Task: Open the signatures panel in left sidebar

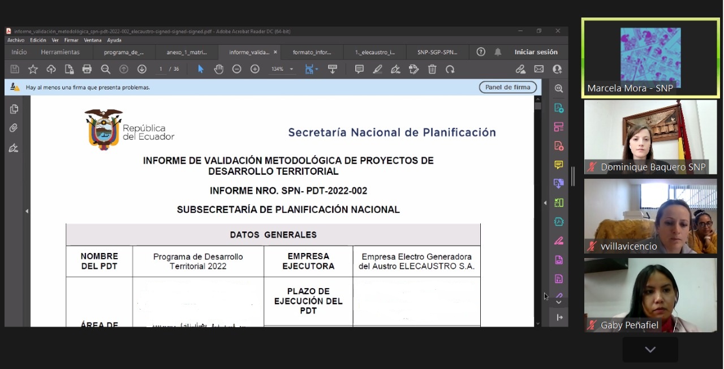Action: [x=14, y=148]
